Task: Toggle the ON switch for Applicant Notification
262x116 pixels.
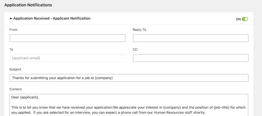Action: coord(245,19)
